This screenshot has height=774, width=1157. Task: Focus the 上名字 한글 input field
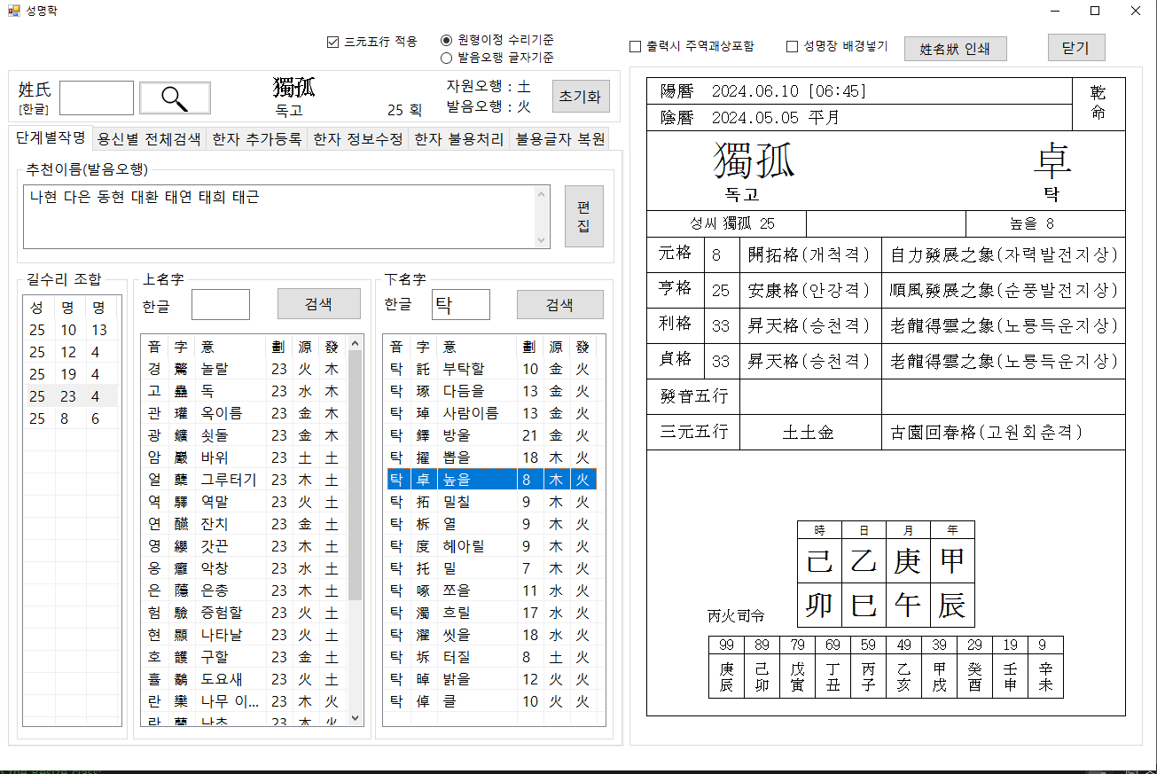(221, 304)
